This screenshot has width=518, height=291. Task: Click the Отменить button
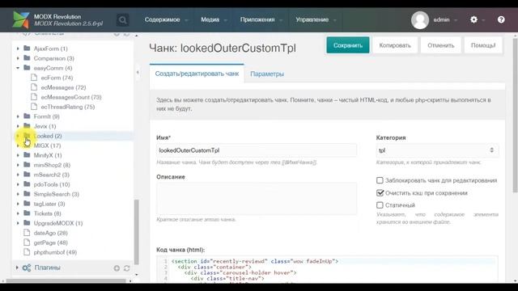440,45
